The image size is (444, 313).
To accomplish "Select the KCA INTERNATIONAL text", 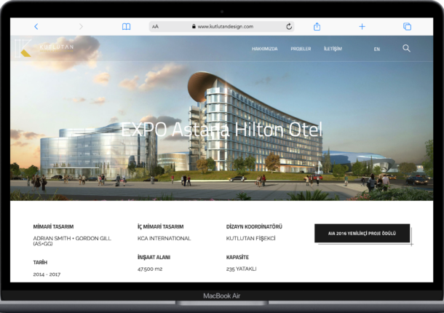I will point(164,238).
